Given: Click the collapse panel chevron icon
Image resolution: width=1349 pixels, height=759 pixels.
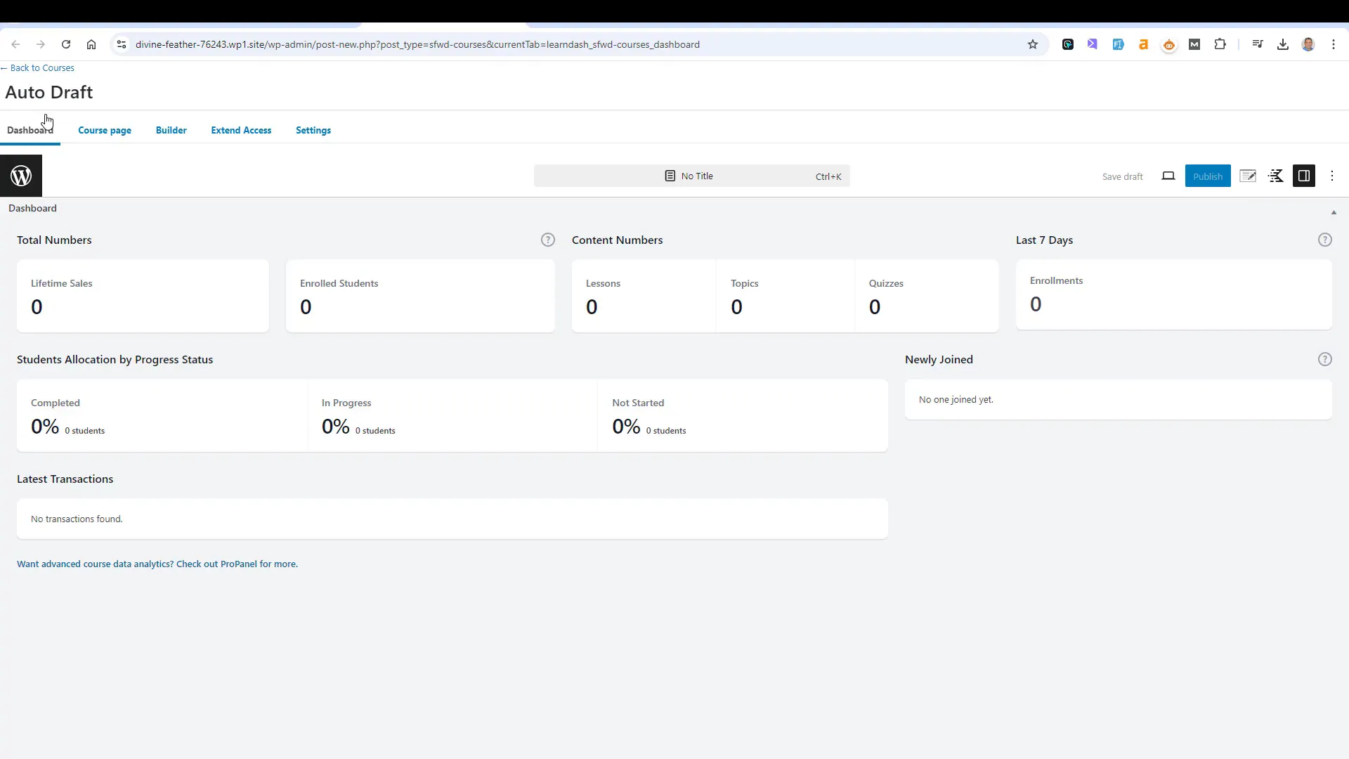Looking at the screenshot, I should coord(1332,212).
